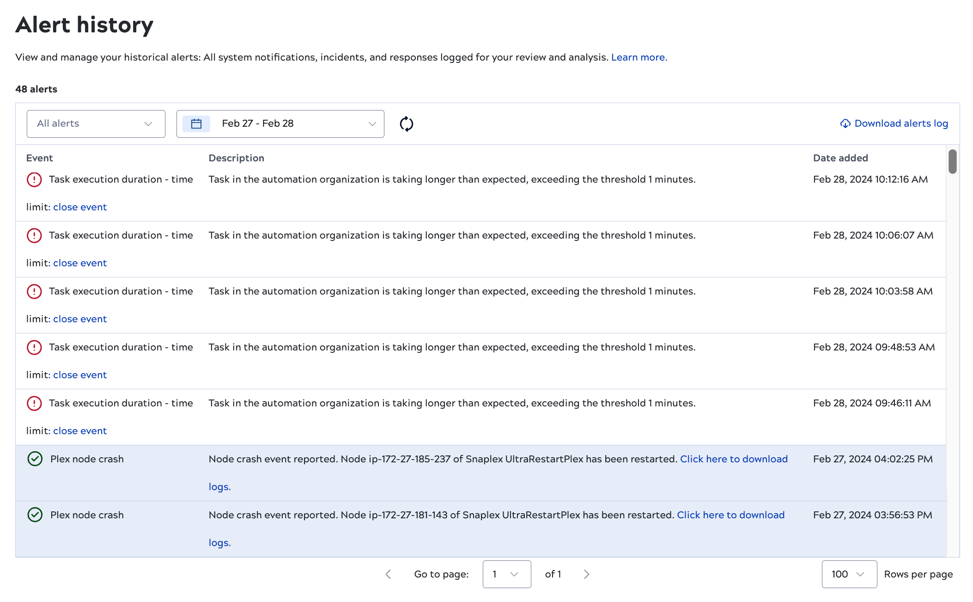Click the green checkmark icon on first Plex node crash
This screenshot has width=973, height=602.
[x=34, y=459]
